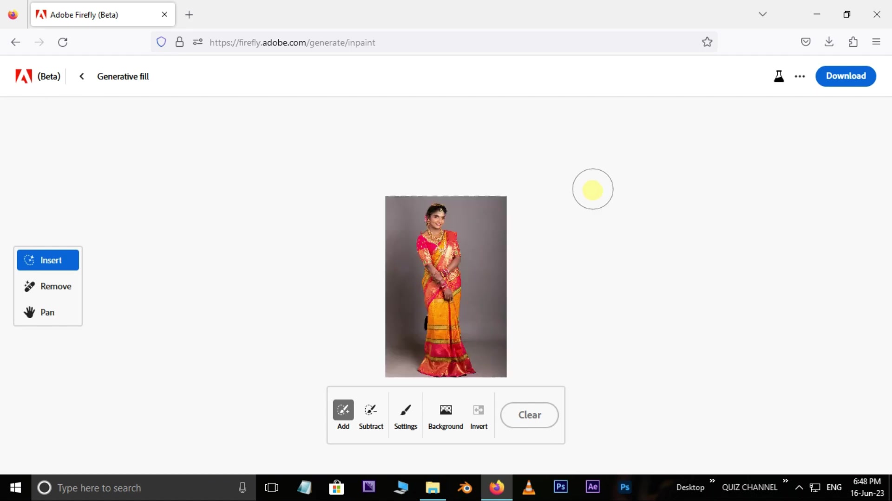892x501 pixels.
Task: Toggle bookmark star for this page
Action: (x=707, y=42)
